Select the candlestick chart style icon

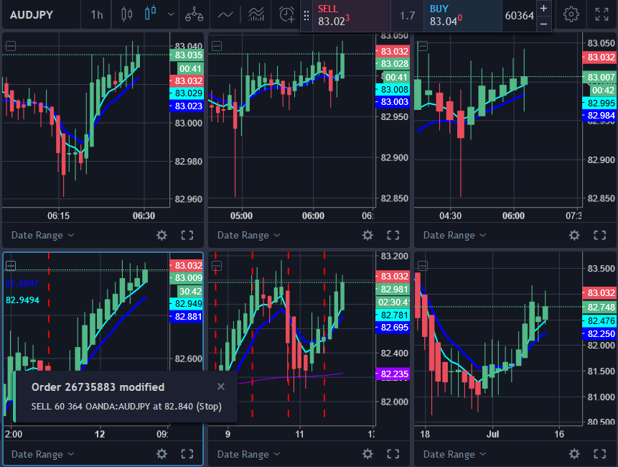click(150, 14)
